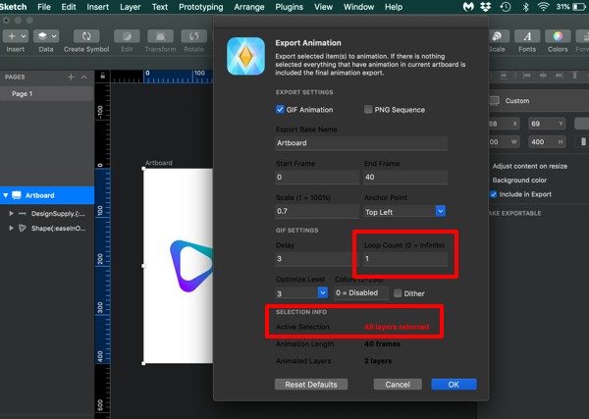Click the Colors 0 = Disabled field
Image resolution: width=589 pixels, height=419 pixels.
click(361, 292)
